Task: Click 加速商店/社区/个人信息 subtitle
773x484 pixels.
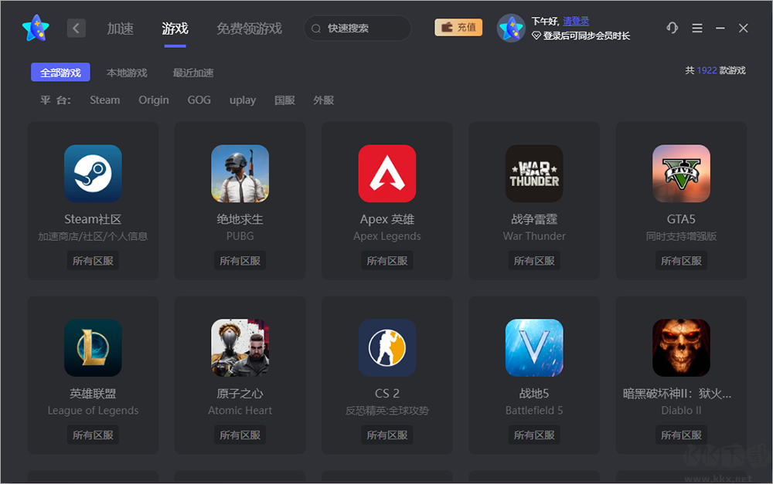Action: [94, 236]
